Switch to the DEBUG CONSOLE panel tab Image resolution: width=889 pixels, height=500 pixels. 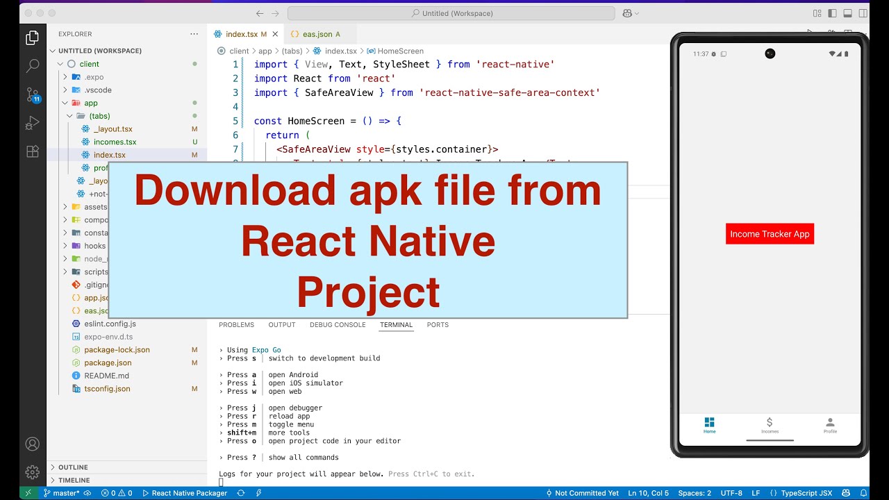pos(338,325)
